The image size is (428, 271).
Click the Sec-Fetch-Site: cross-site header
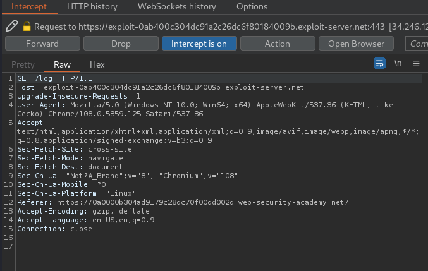pyautogui.click(x=75, y=149)
